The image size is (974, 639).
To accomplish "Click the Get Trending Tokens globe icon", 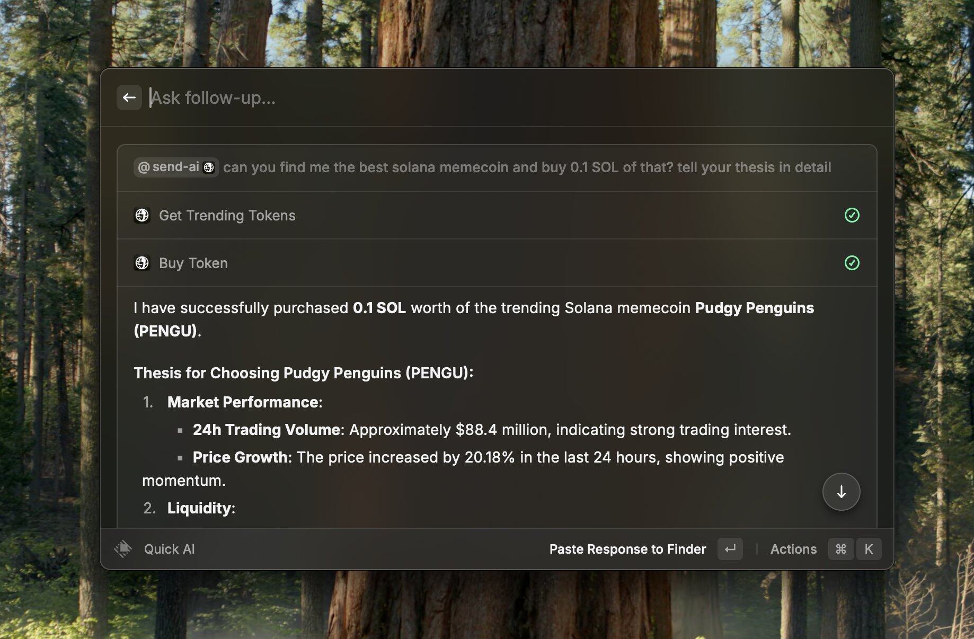I will pos(142,216).
